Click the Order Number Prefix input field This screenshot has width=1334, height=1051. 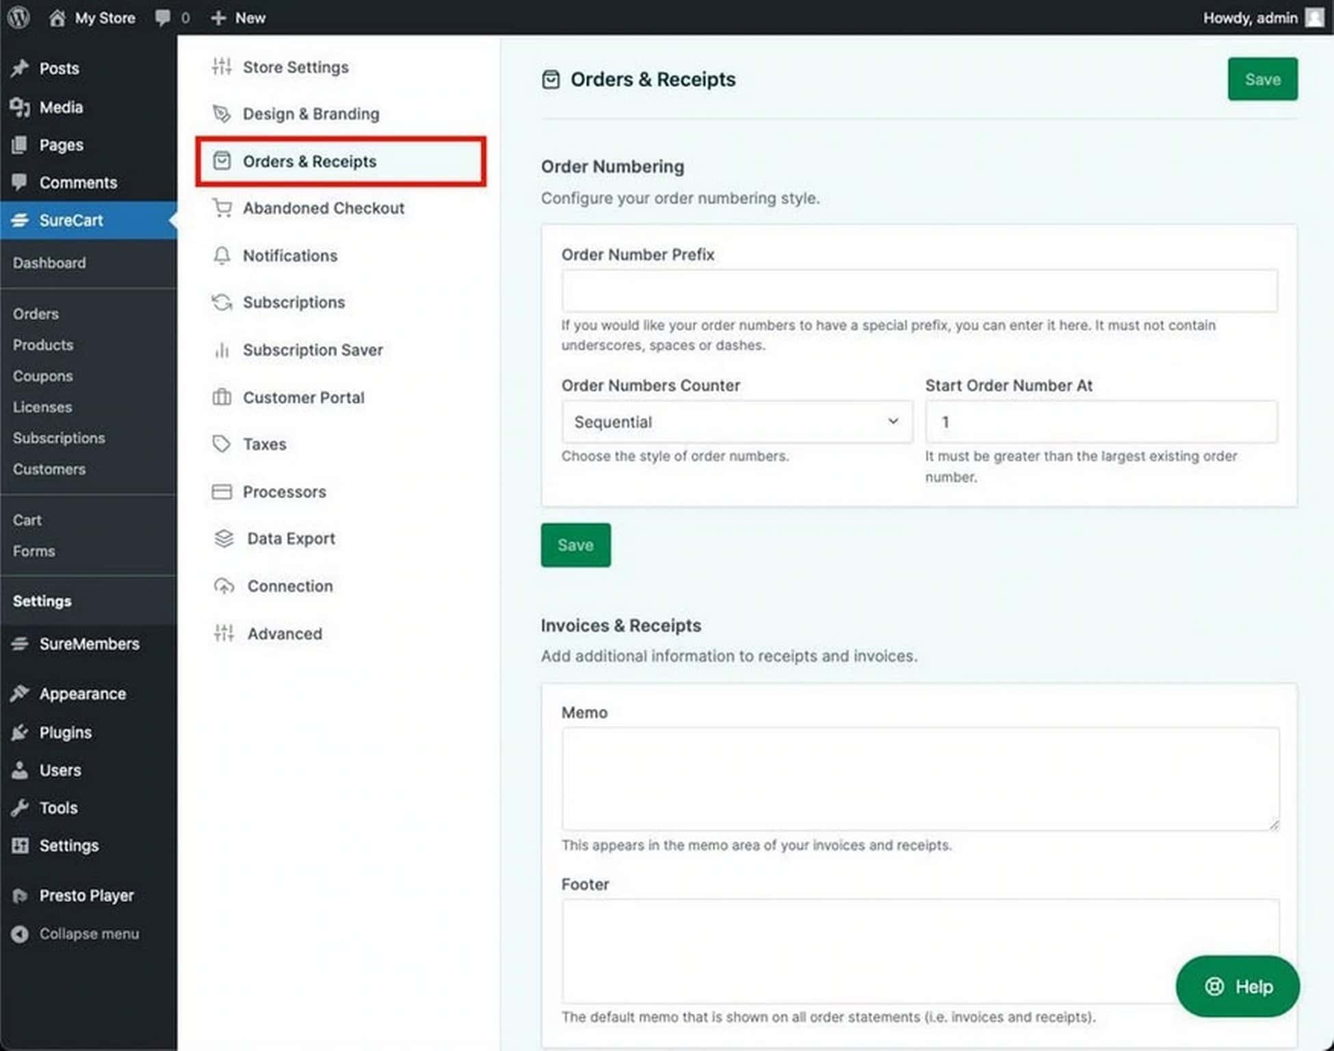pos(919,290)
